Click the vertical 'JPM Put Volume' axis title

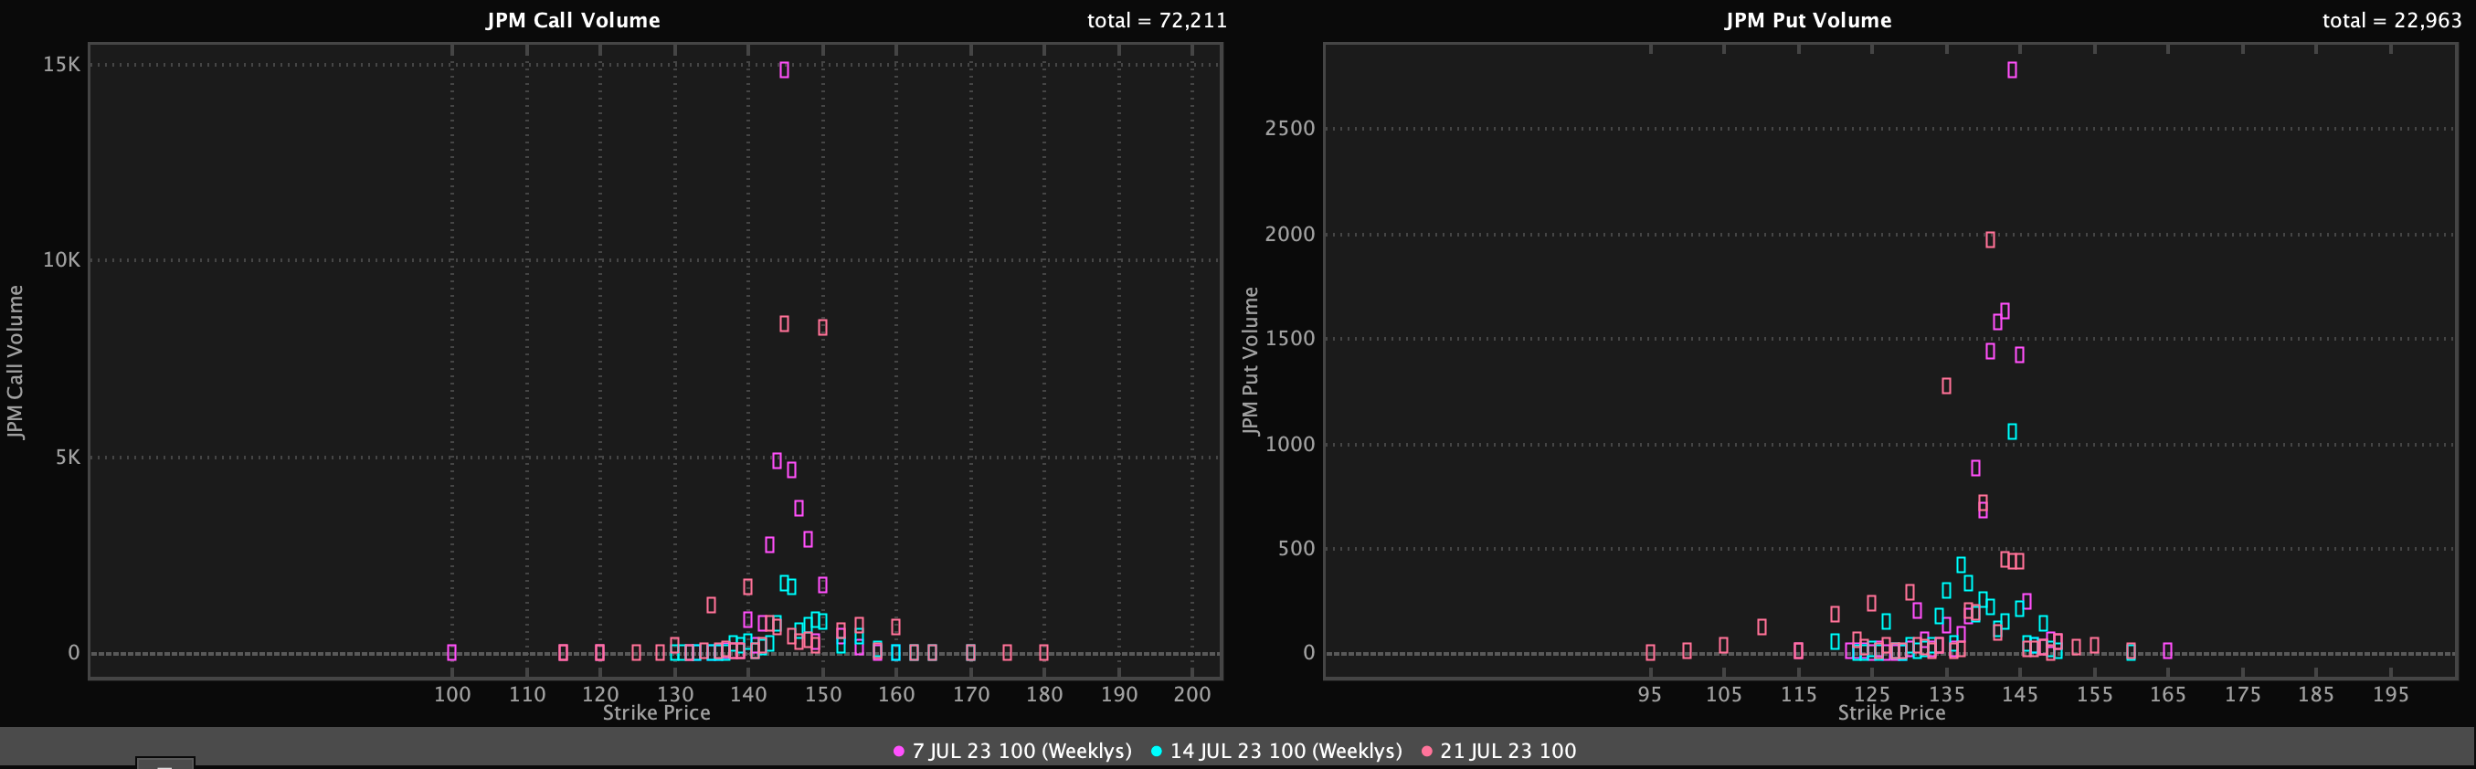(1250, 362)
